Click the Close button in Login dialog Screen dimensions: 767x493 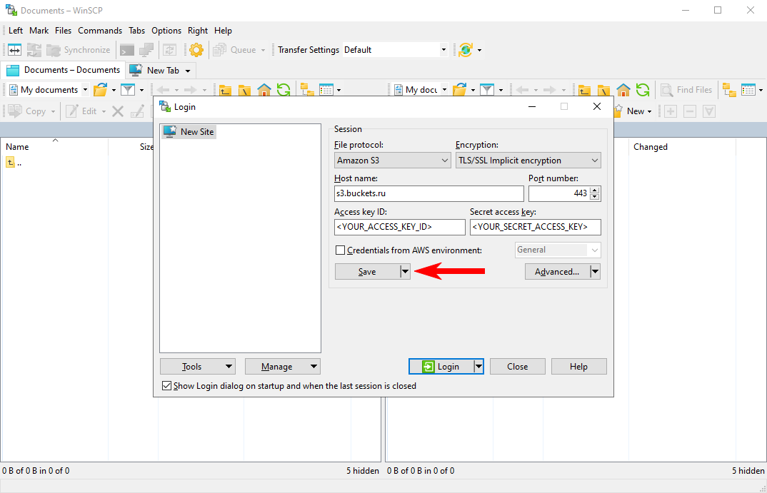click(518, 367)
